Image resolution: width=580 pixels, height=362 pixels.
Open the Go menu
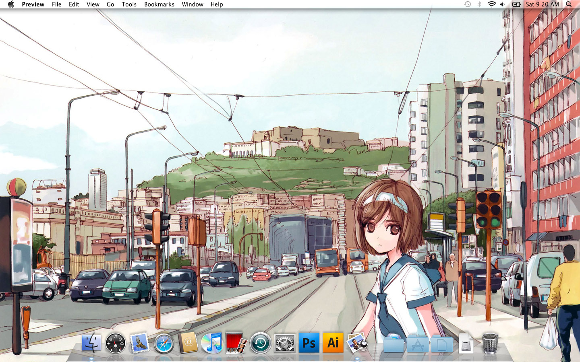[x=110, y=4]
